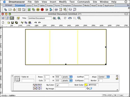This screenshot has height=97, width=130.
Task: Insert Fireworks HTML icon
Action: click(38, 10)
